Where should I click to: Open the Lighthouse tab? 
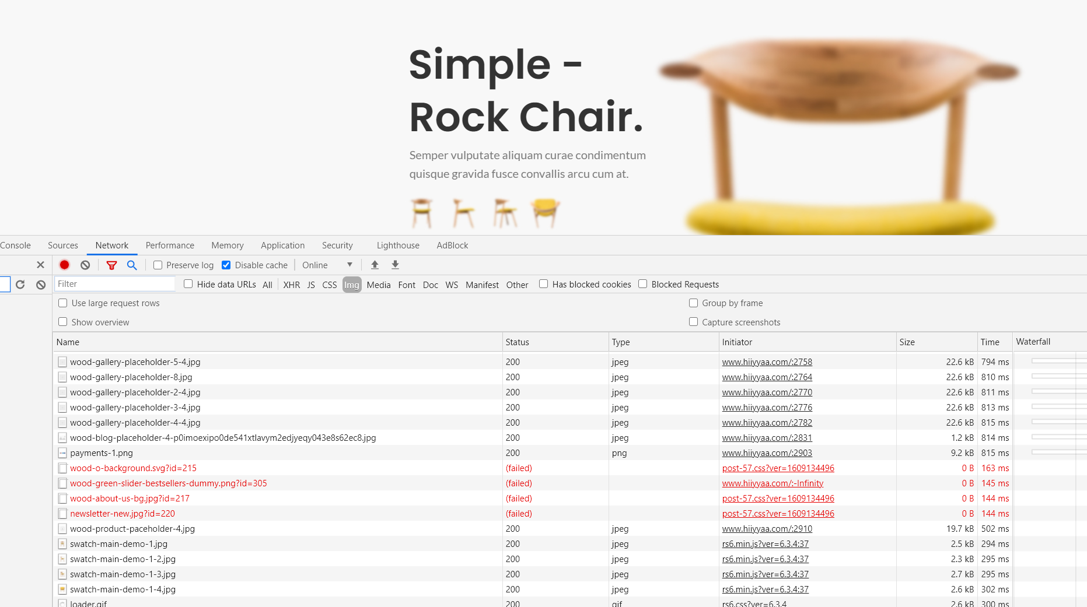point(398,245)
